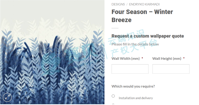The width and height of the screenshot is (199, 105).
Task: Click the Installation and delivery label text
Action: (136, 98)
